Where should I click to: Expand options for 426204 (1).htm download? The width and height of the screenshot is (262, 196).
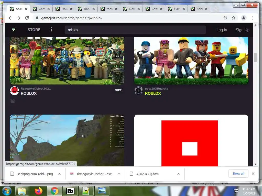click(x=179, y=174)
